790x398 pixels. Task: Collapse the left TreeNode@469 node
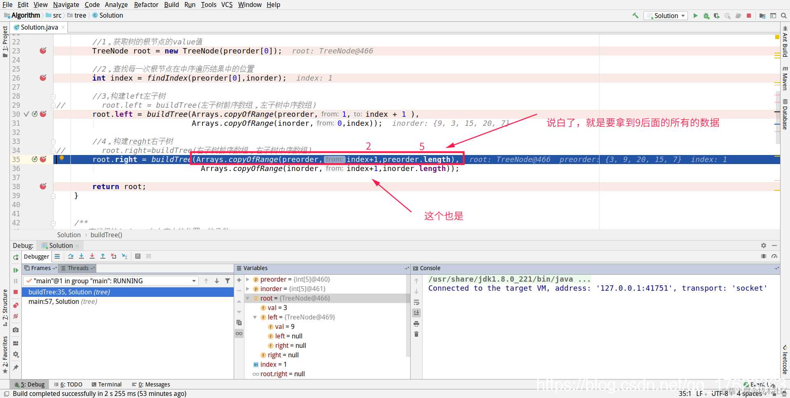[255, 317]
